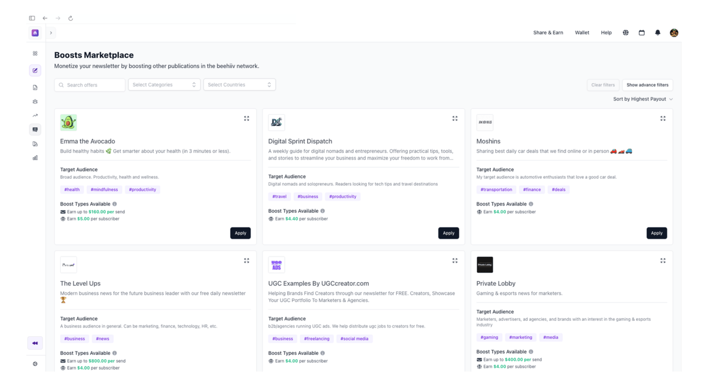The width and height of the screenshot is (708, 386).
Task: Open Wallet in the top bar
Action: point(582,33)
